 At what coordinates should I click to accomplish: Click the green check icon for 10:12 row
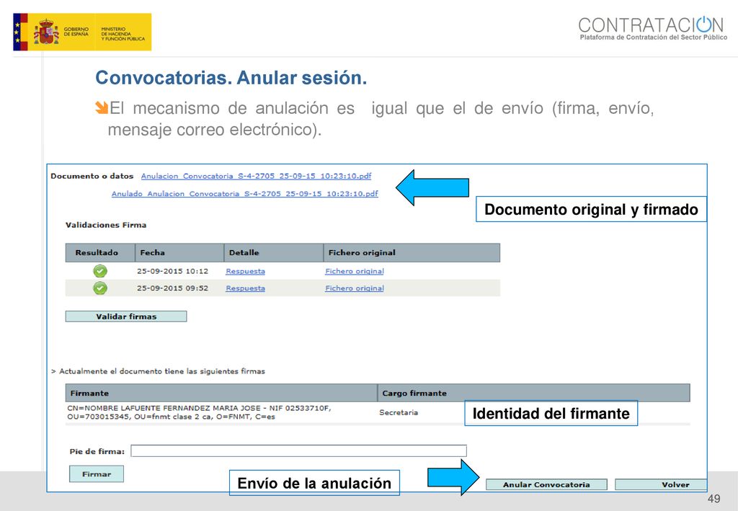pyautogui.click(x=99, y=271)
